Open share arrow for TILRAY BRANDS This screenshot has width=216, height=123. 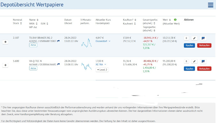point(59,41)
